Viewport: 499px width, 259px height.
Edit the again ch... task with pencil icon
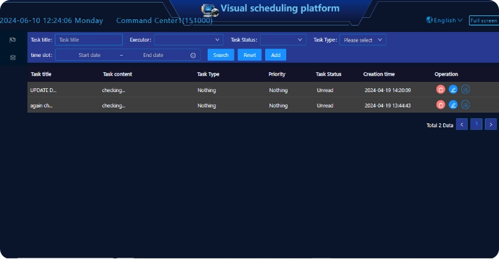(453, 105)
